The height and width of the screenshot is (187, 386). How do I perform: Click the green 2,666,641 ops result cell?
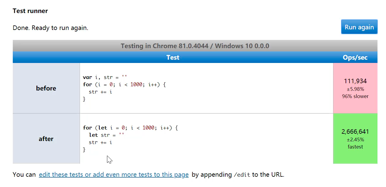click(355, 139)
